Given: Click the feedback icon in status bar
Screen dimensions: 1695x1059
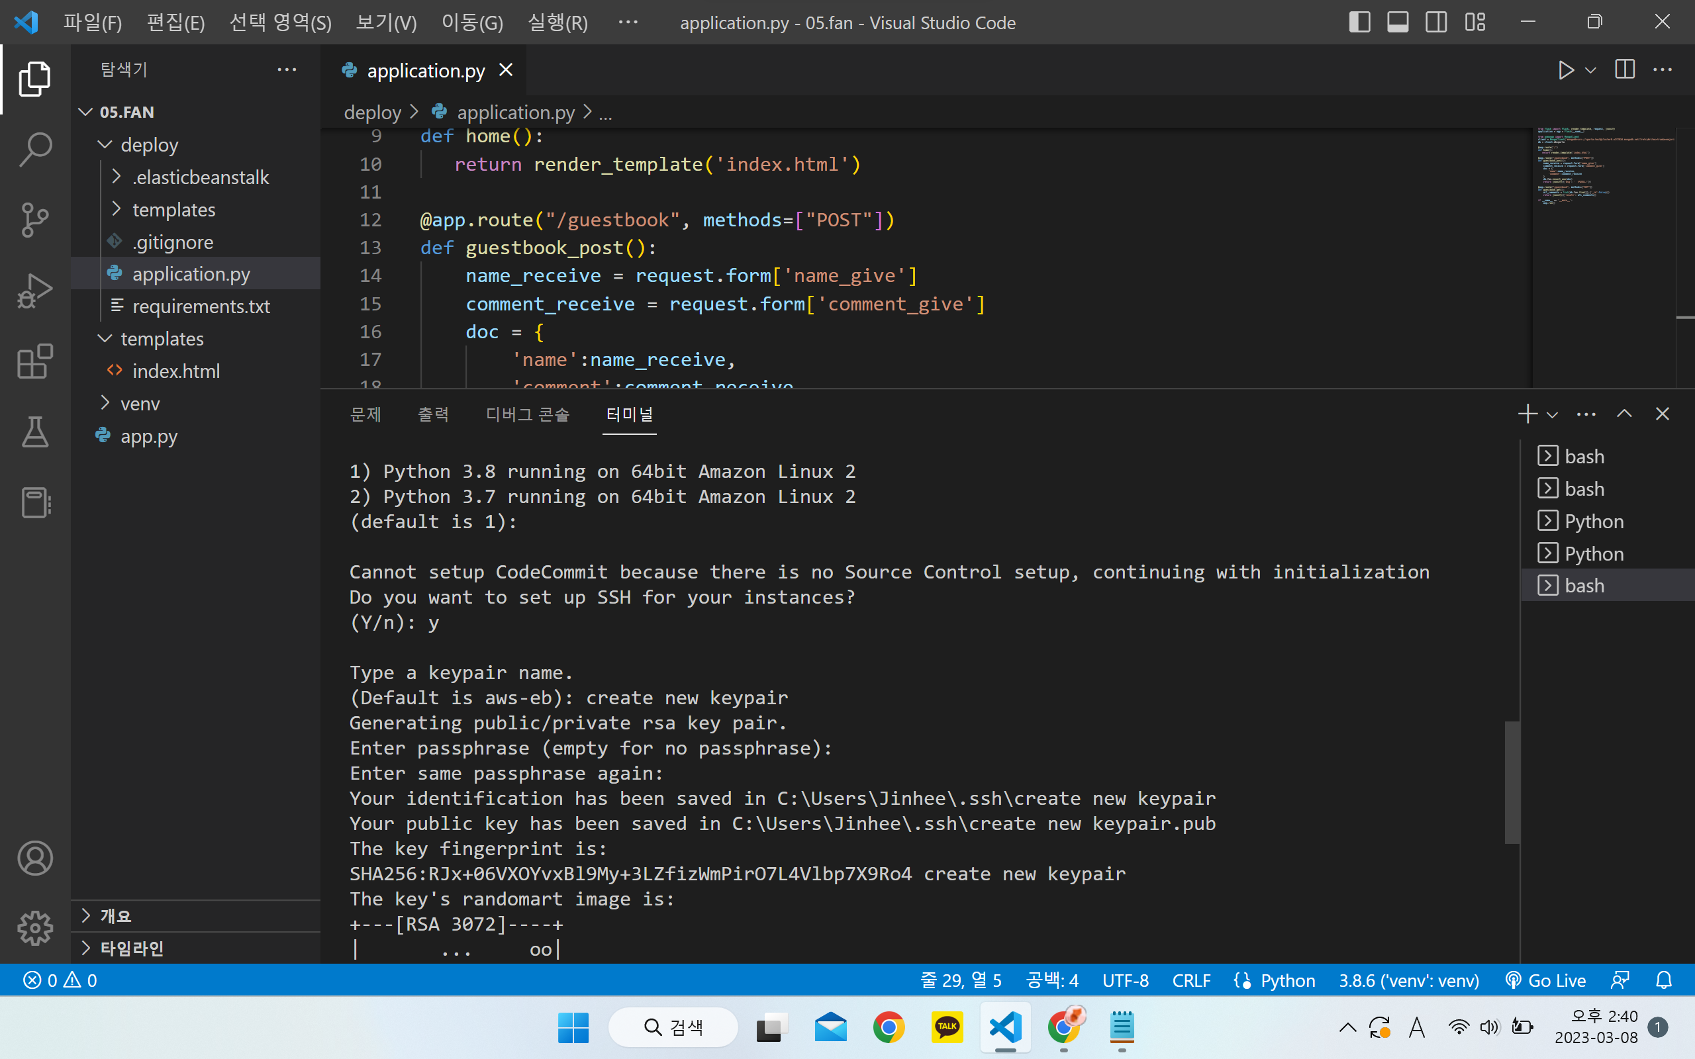Looking at the screenshot, I should pyautogui.click(x=1620, y=980).
